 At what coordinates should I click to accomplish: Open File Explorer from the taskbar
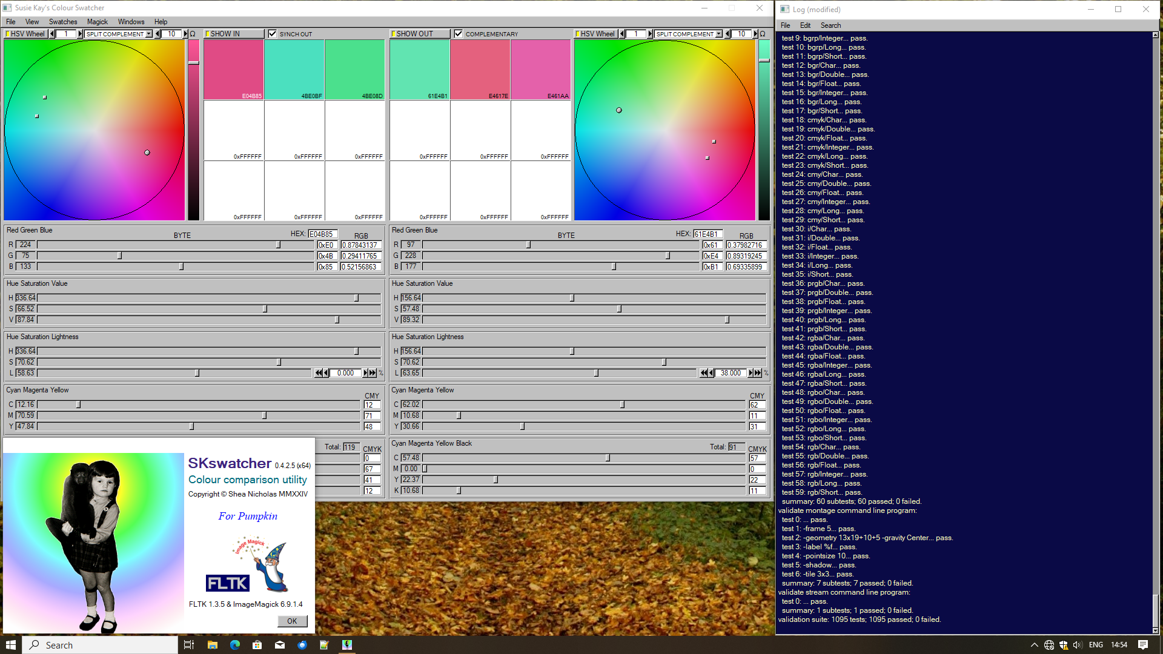[x=212, y=645]
